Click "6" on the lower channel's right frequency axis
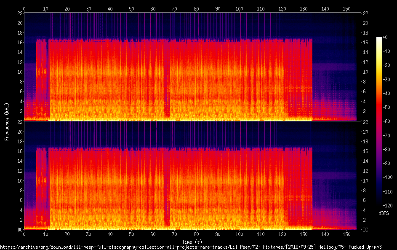Screen dimensions: 397x250 click(364, 200)
